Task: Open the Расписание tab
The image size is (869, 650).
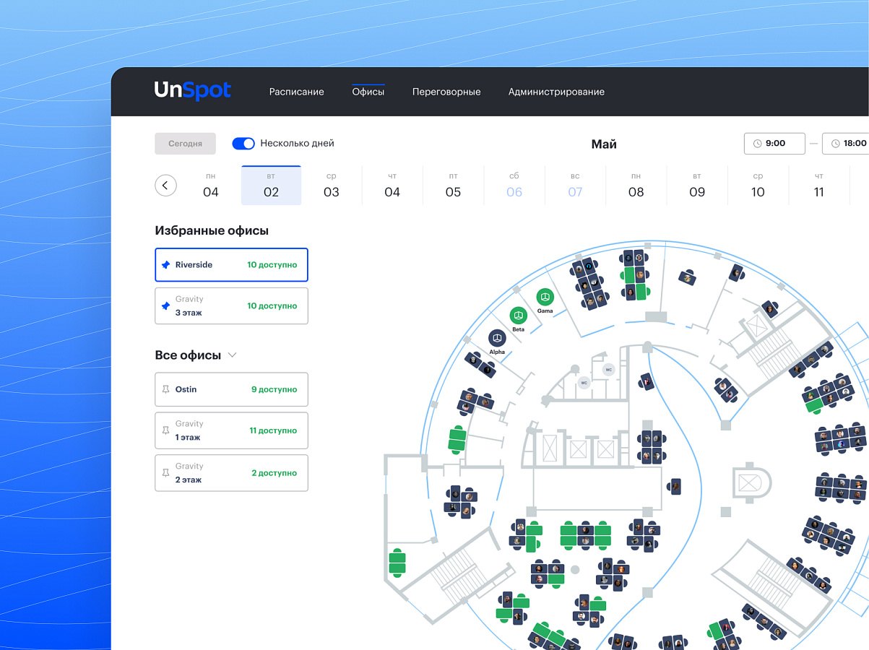Action: [296, 92]
